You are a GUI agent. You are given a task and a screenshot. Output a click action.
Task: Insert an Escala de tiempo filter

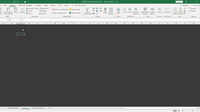152,11
